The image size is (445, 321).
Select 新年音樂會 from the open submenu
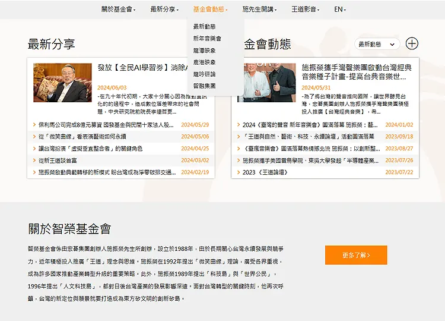207,39
